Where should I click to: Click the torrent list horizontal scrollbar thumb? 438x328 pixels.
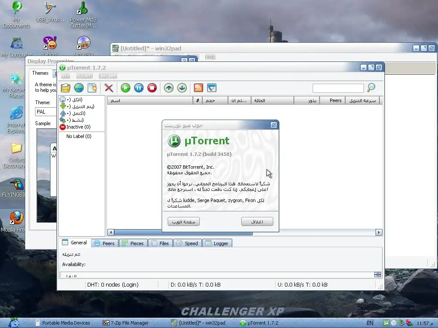(x=183, y=232)
